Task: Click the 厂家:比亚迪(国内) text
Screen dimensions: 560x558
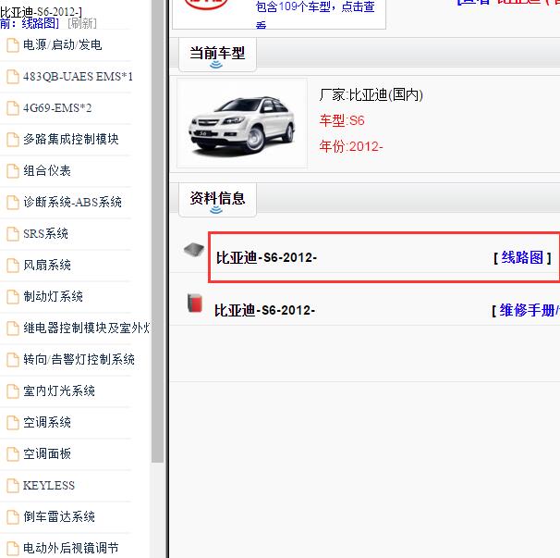Action: coord(371,95)
